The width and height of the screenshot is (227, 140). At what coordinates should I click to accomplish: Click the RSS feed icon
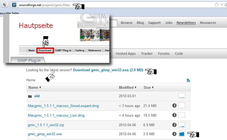tap(188, 80)
